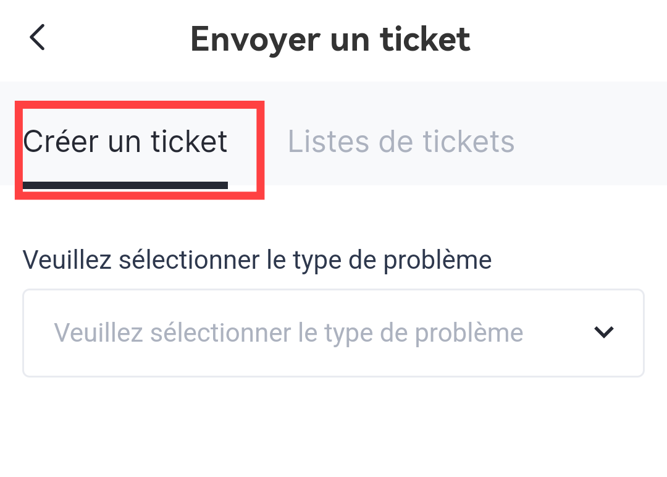The image size is (667, 477).
Task: Tap the back arrow icon
Action: tap(38, 38)
